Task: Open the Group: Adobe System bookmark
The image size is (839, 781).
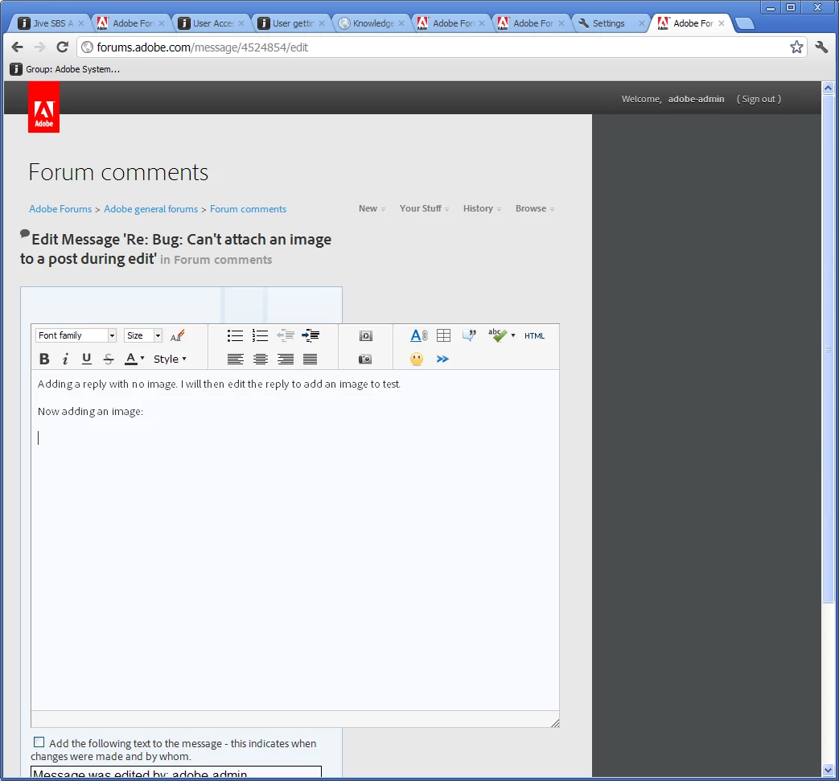Action: coord(65,69)
